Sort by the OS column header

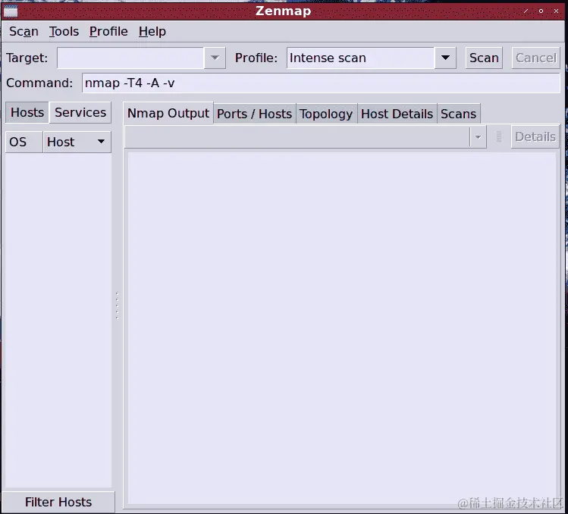[24, 142]
